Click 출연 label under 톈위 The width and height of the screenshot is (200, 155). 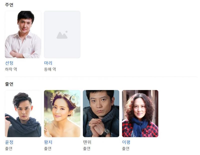[x=87, y=148]
